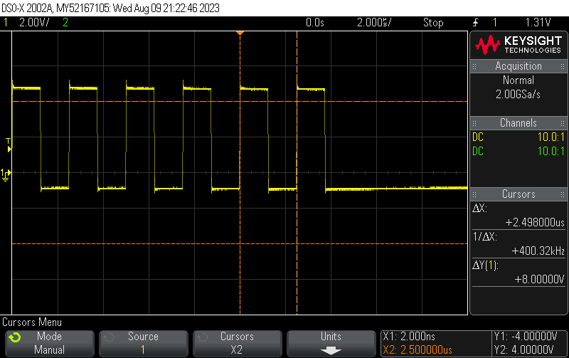Viewport: 569px width, 358px height.
Task: Click the 1/ΔX +400.32kHz value
Action: (538, 251)
